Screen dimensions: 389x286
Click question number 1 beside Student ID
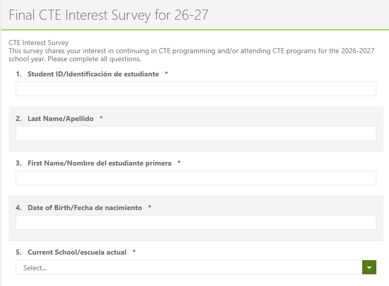coord(18,74)
